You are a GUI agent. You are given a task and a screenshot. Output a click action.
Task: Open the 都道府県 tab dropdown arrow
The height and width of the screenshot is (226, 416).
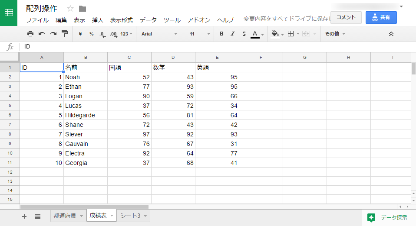[82, 216]
